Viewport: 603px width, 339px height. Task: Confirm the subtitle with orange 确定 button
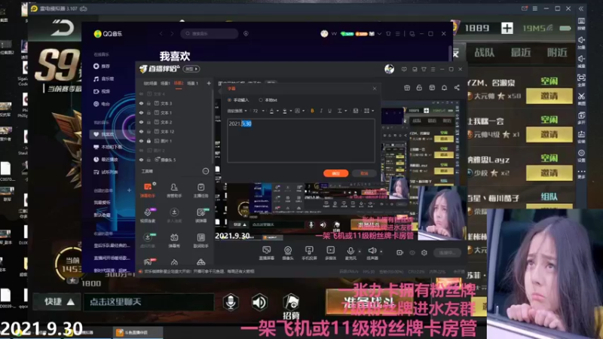pyautogui.click(x=335, y=173)
